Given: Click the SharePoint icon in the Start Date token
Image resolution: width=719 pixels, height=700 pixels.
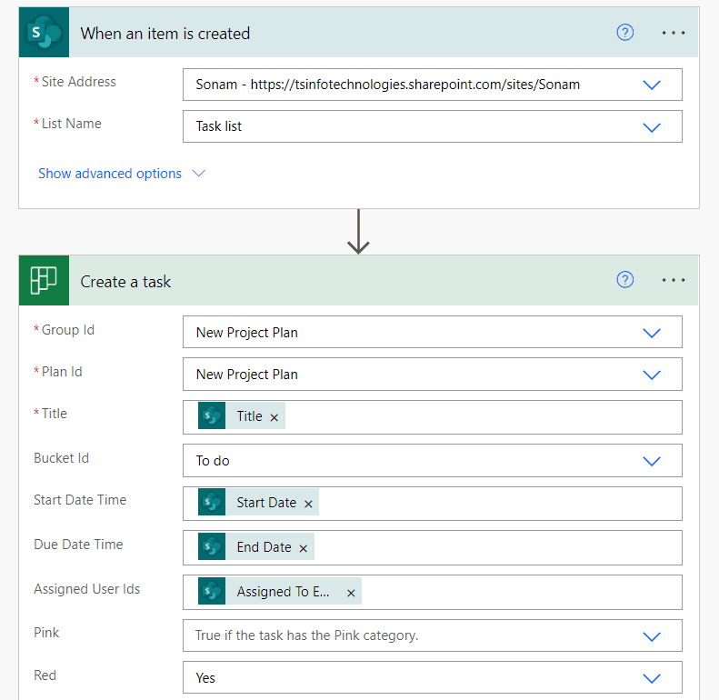Looking at the screenshot, I should [212, 502].
